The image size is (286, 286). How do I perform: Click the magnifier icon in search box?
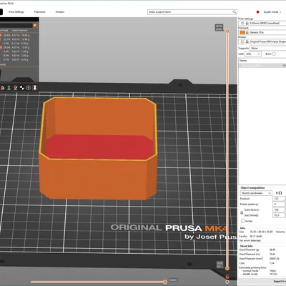tap(235, 11)
